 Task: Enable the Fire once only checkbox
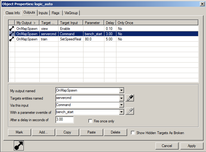91,121
